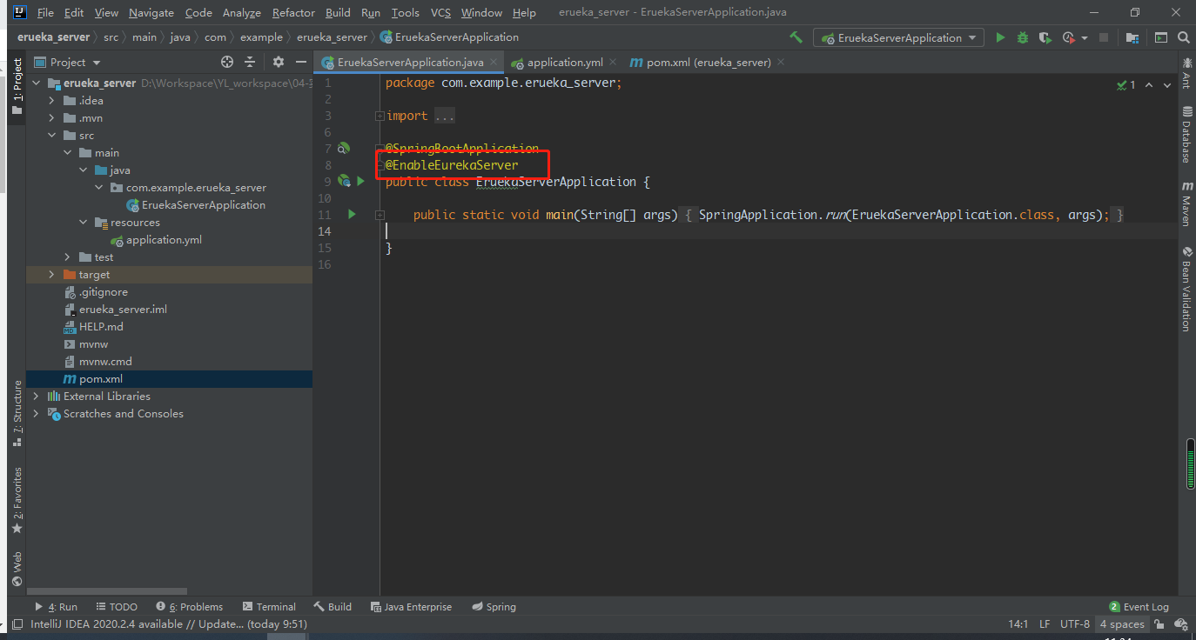The image size is (1196, 640).
Task: Click the Run Anything icon in toolbar
Action: 1160,37
